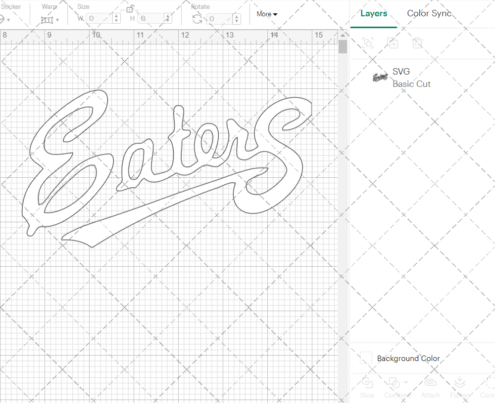
Task: Open the More dropdown menu
Action: tap(267, 14)
